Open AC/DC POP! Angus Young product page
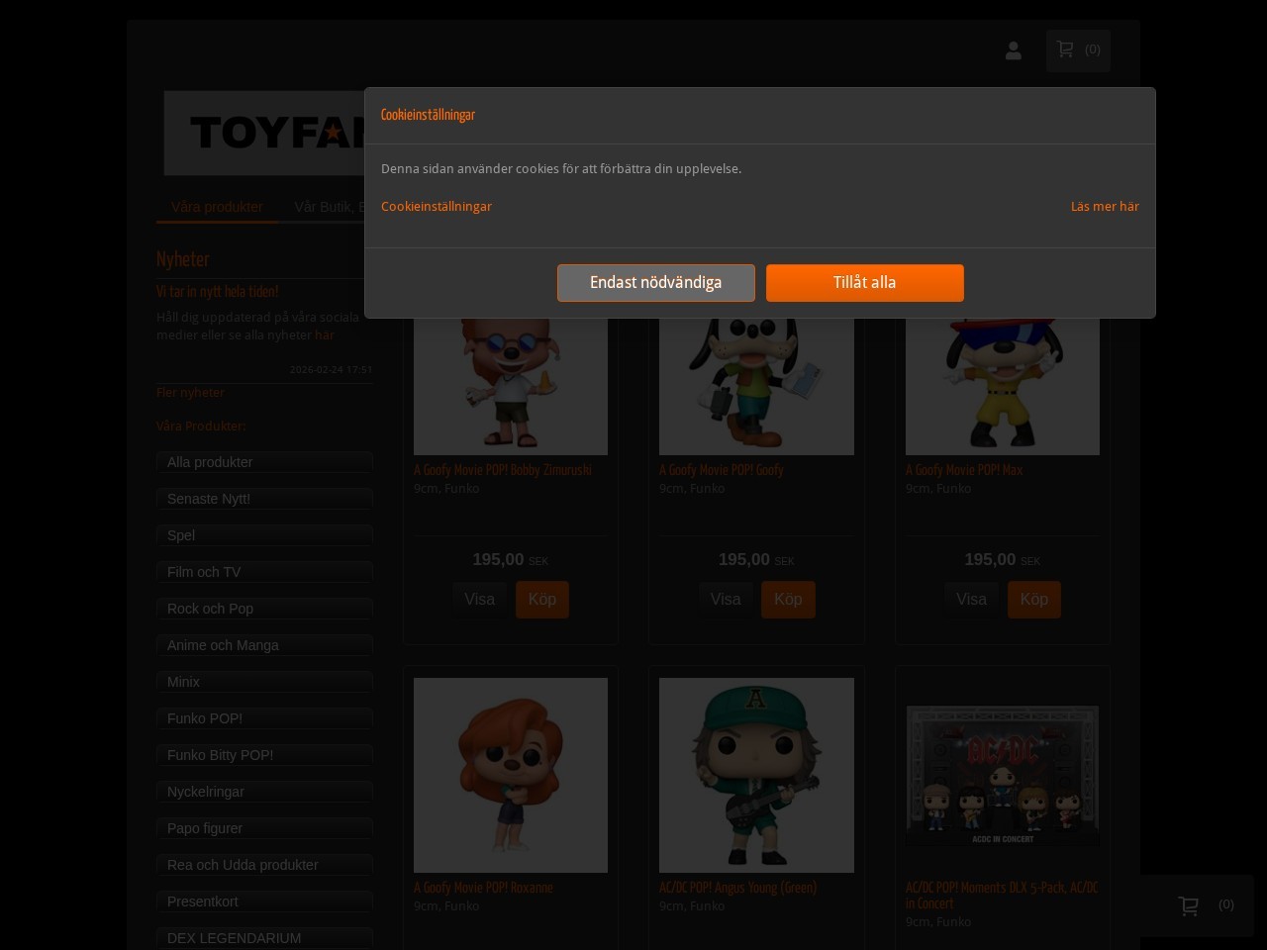The image size is (1267, 950). (x=737, y=888)
